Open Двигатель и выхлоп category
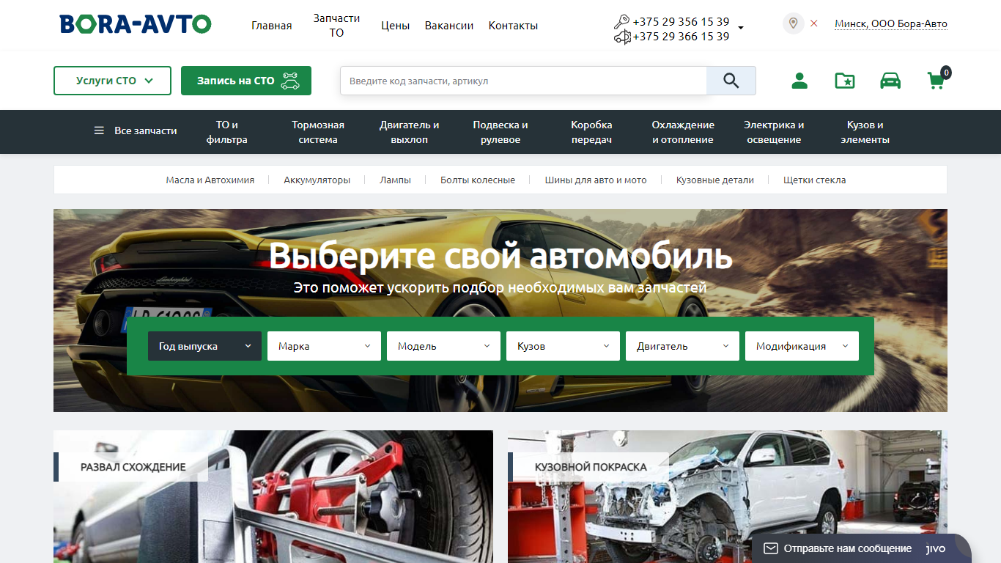The image size is (1001, 563). pyautogui.click(x=410, y=132)
